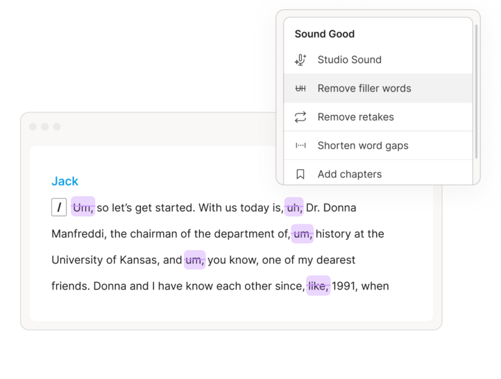
Task: Click the Remove retakes loop arrows icon
Action: pyautogui.click(x=300, y=117)
